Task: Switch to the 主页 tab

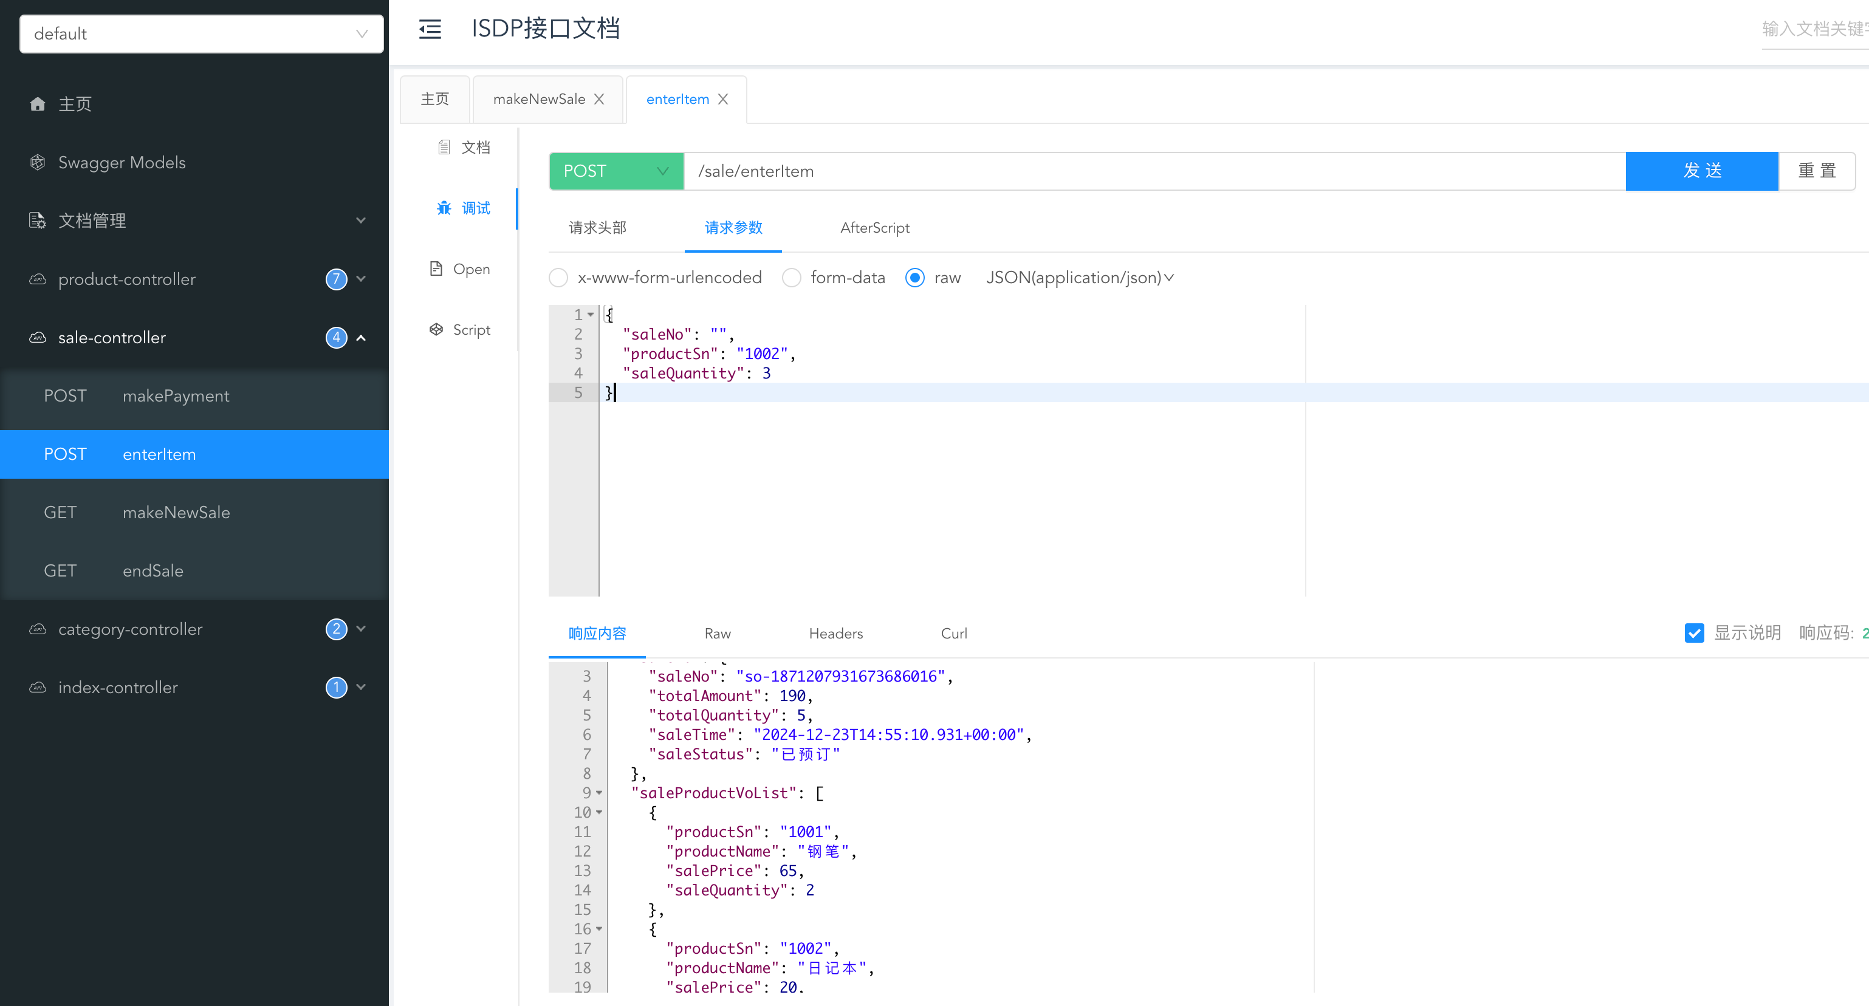Action: point(434,100)
